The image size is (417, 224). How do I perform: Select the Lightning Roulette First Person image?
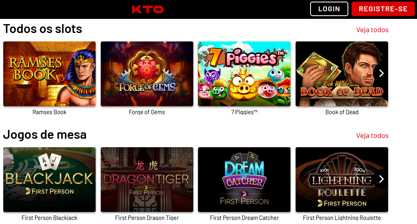coord(342,179)
